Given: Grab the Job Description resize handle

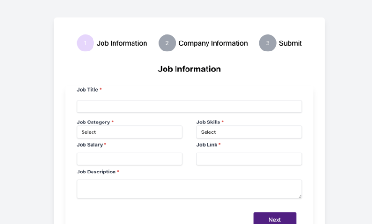Looking at the screenshot, I should click(x=300, y=196).
